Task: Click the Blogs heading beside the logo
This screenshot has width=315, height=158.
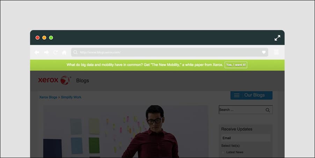Action: pyautogui.click(x=82, y=81)
